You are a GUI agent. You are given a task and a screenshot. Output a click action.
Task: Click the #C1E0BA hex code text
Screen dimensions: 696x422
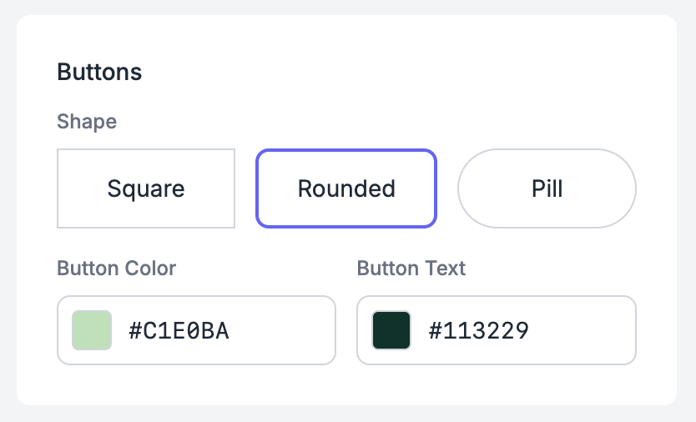tap(179, 331)
